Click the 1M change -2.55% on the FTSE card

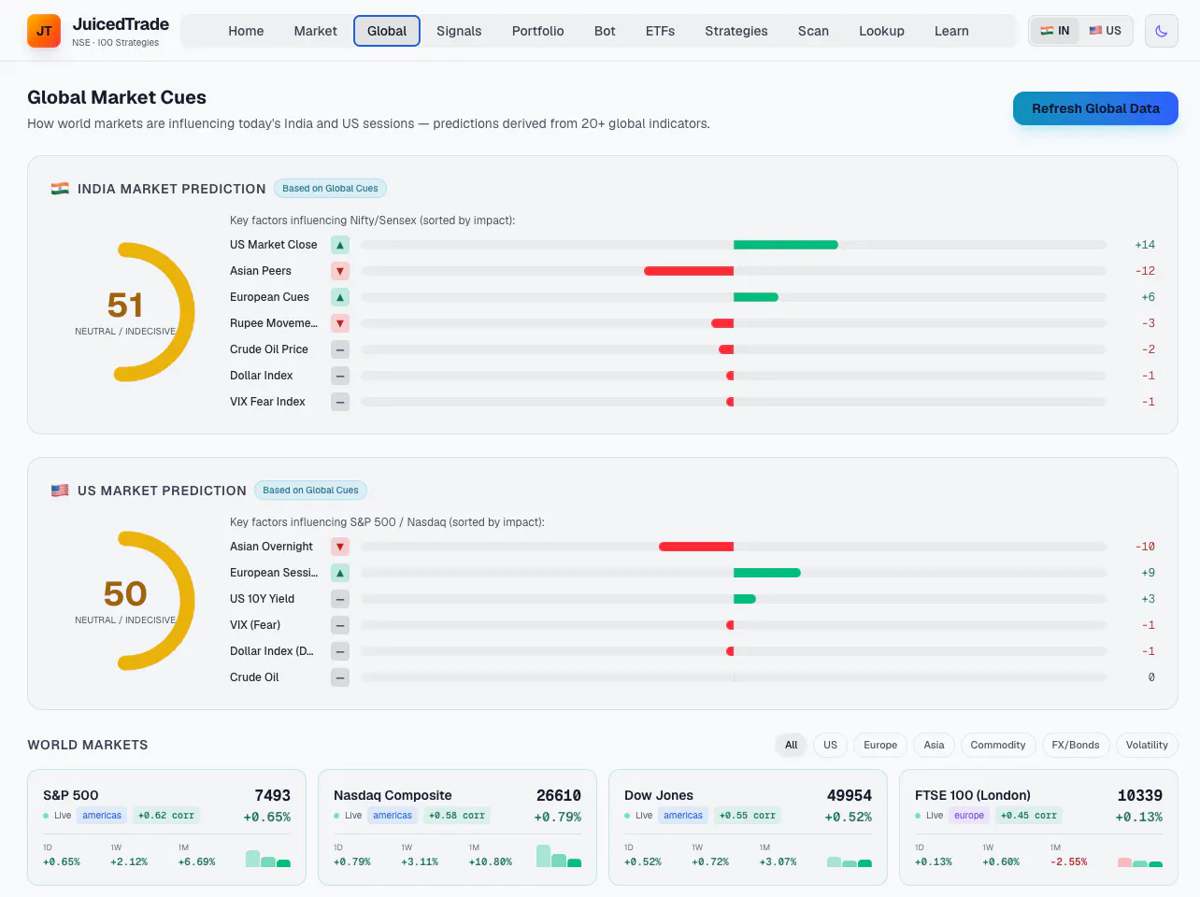pos(1069,861)
